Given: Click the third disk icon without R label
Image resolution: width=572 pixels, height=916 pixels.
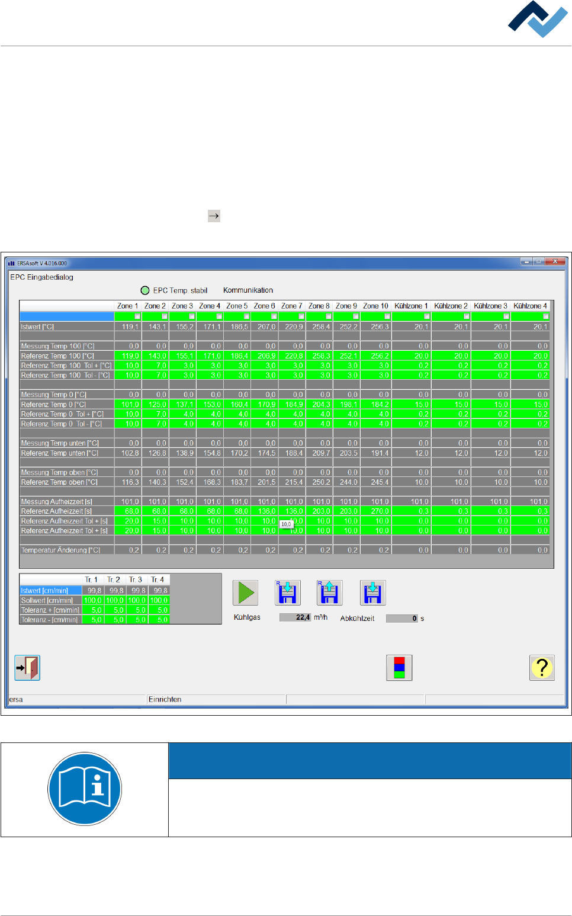Looking at the screenshot, I should [x=372, y=592].
